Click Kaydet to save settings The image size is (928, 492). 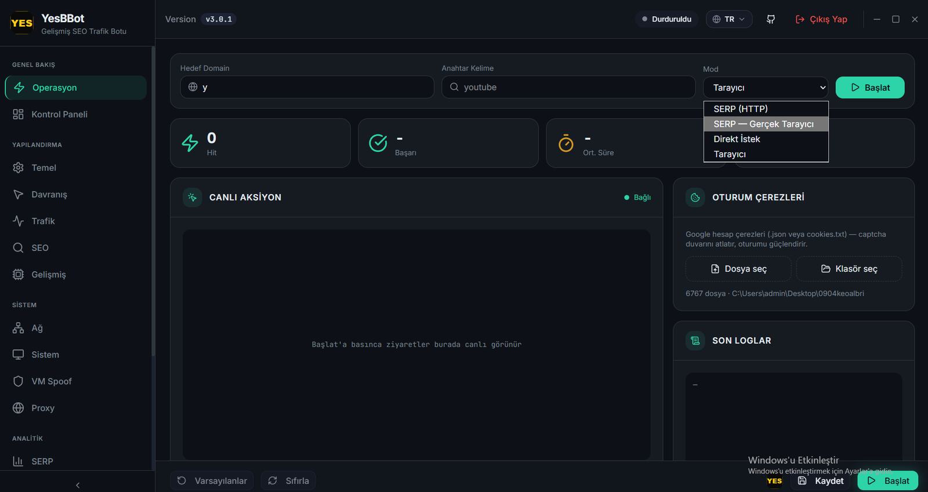[821, 481]
